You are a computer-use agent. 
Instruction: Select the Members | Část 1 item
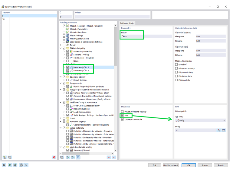[x=81, y=67]
